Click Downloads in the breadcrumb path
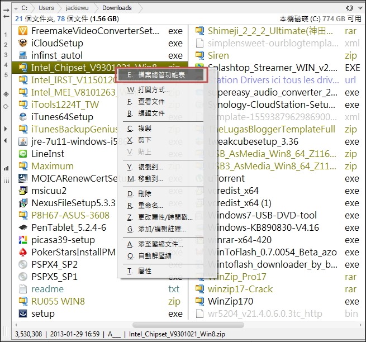366x342 pixels. click(117, 8)
